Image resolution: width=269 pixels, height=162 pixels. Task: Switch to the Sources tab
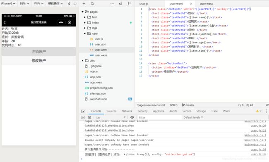[111, 111]
